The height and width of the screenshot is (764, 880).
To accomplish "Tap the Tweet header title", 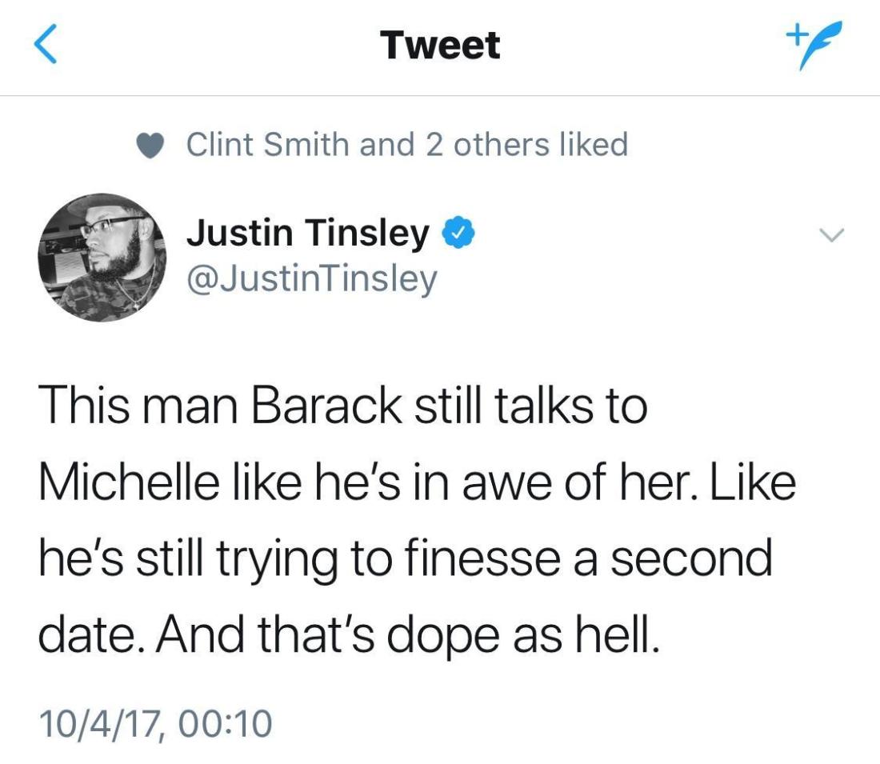I will [440, 45].
